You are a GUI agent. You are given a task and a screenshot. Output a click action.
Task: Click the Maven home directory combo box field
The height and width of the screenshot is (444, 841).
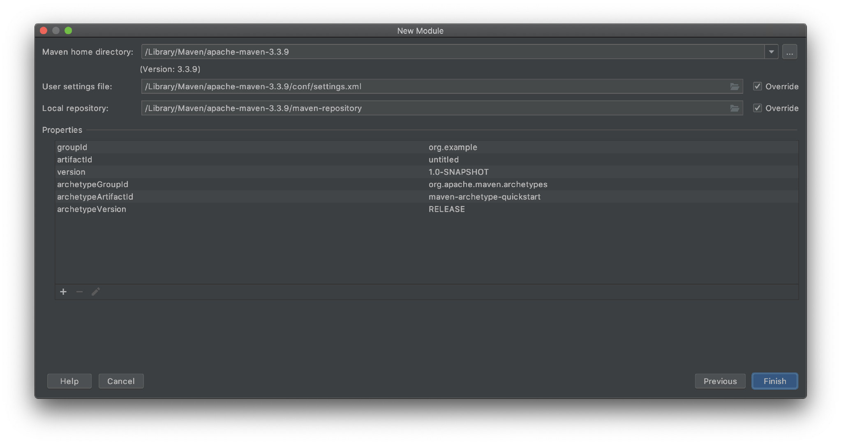[x=452, y=52]
